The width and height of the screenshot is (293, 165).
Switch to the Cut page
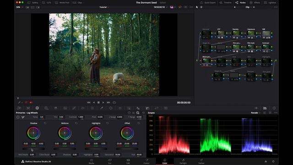tap(110, 161)
